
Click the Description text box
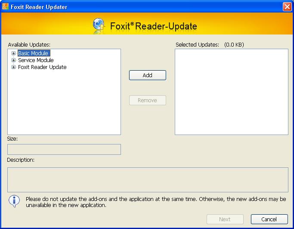(148, 180)
